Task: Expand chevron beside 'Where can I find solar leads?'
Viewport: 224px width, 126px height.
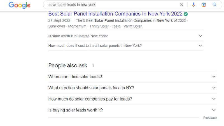Action: pyautogui.click(x=214, y=76)
